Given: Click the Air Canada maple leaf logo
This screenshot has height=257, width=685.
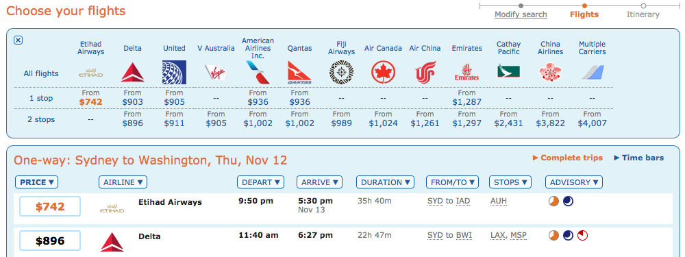Looking at the screenshot, I should click(383, 73).
